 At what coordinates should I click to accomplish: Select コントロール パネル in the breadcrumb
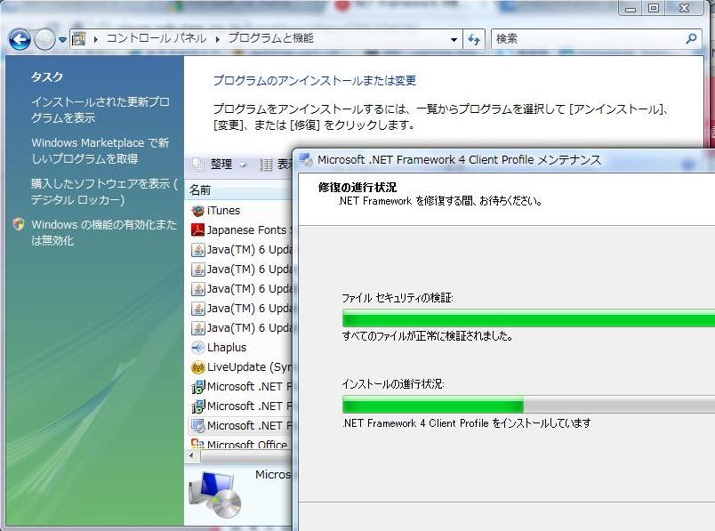(157, 38)
